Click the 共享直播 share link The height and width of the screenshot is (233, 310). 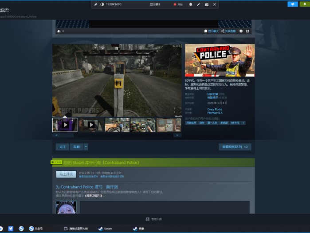[x=228, y=31]
